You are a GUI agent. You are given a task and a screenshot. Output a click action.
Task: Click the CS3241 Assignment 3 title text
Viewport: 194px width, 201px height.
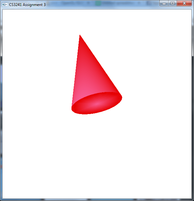click(x=27, y=5)
